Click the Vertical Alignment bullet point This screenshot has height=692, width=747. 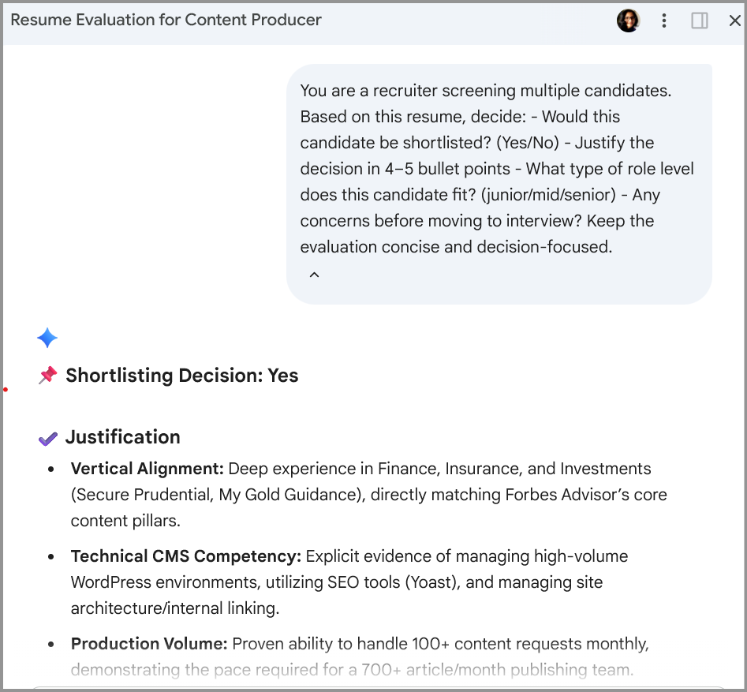[x=360, y=494]
